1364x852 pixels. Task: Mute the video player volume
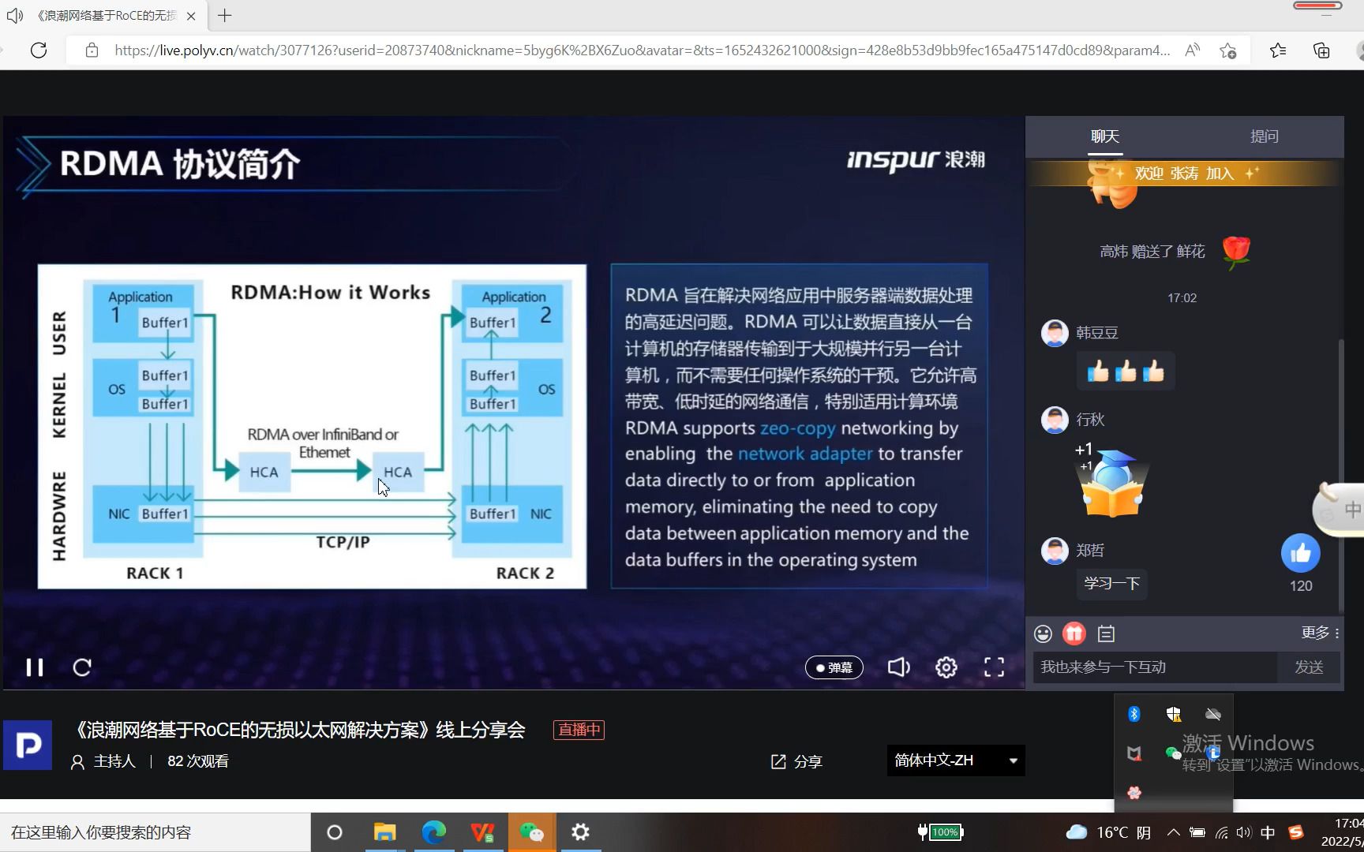click(x=898, y=667)
